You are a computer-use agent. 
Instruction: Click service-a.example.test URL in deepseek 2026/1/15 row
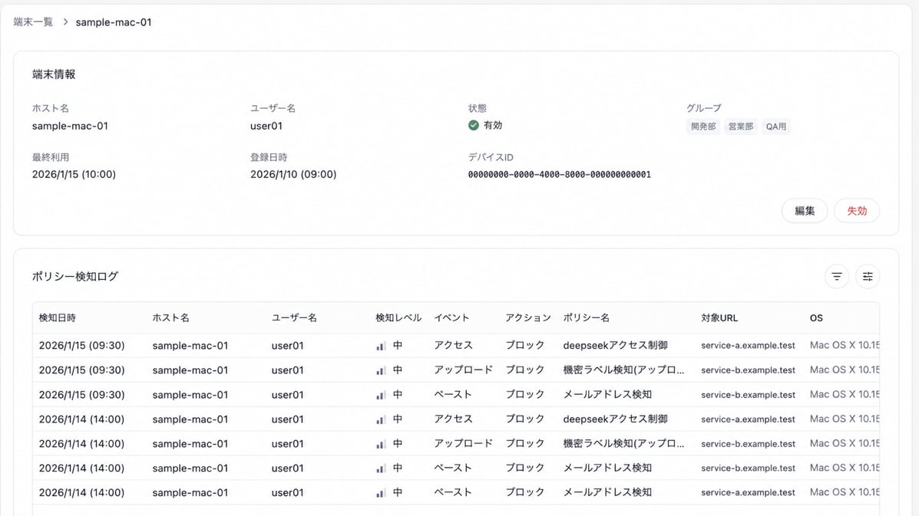[x=748, y=346]
